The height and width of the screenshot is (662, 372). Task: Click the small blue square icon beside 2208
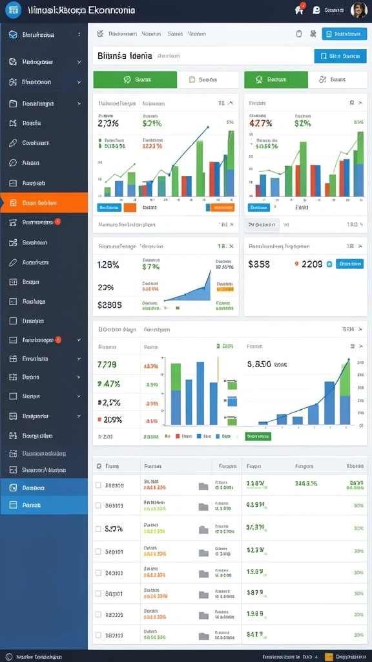pos(329,264)
